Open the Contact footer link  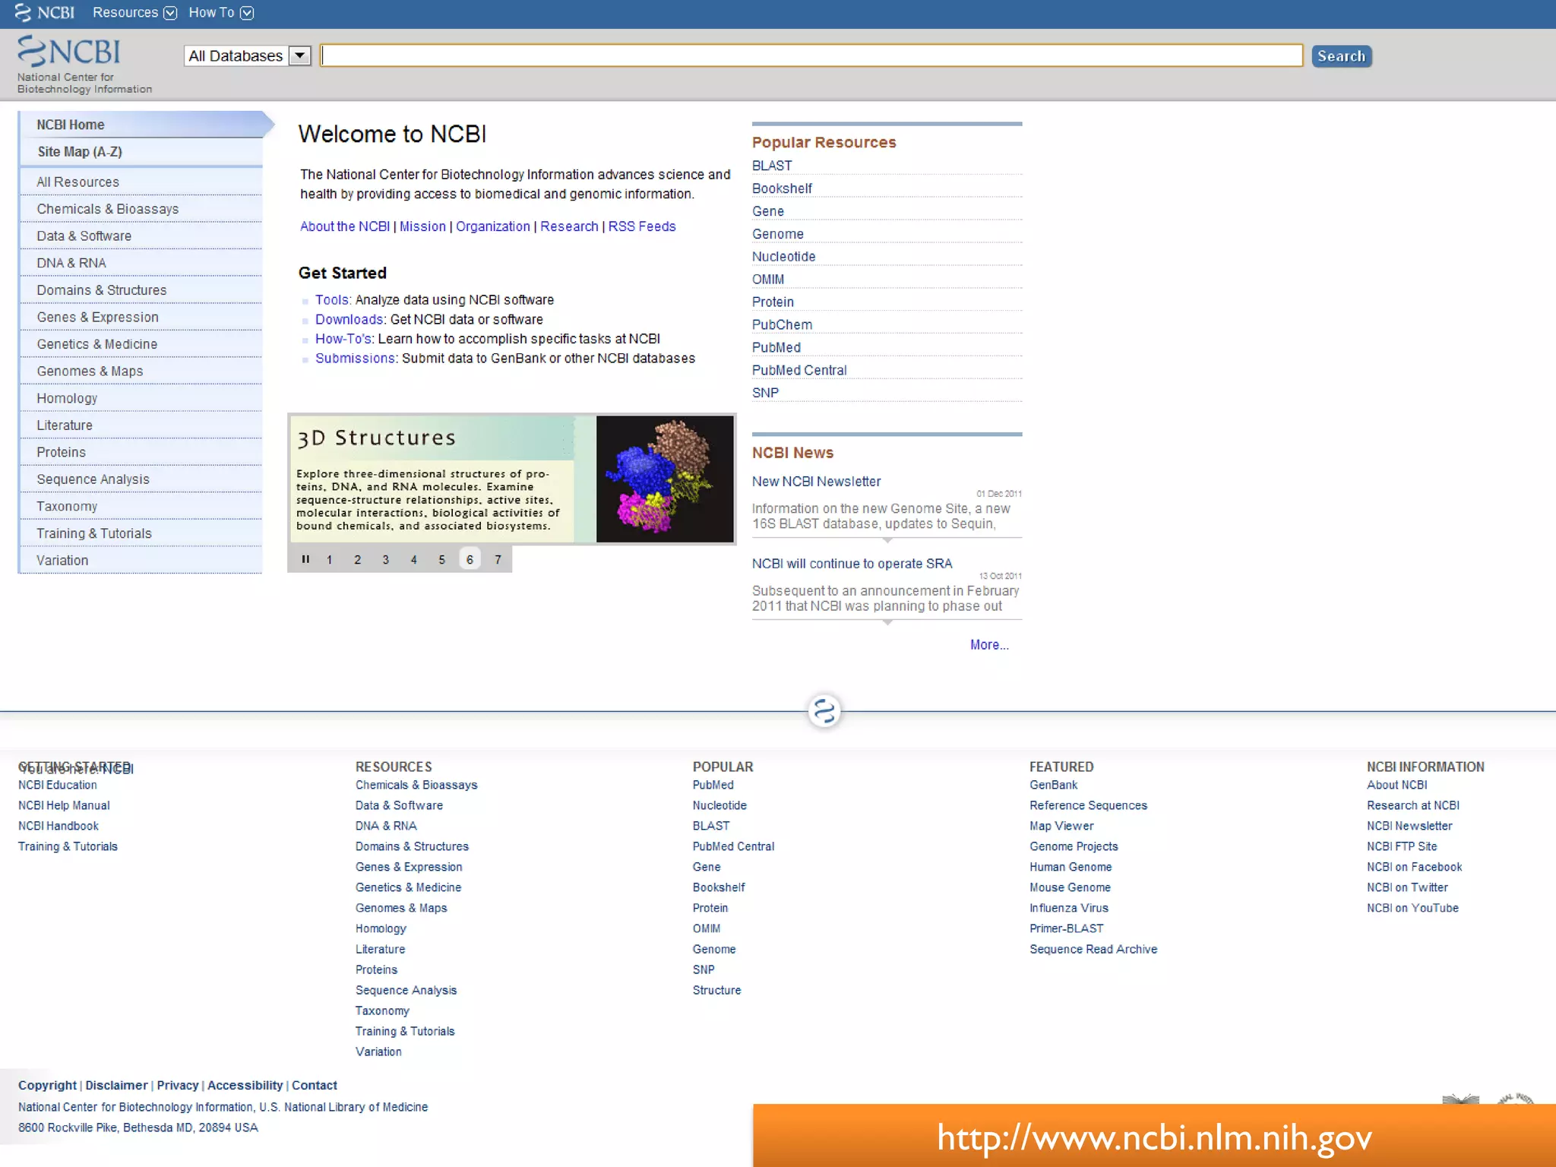314,1086
